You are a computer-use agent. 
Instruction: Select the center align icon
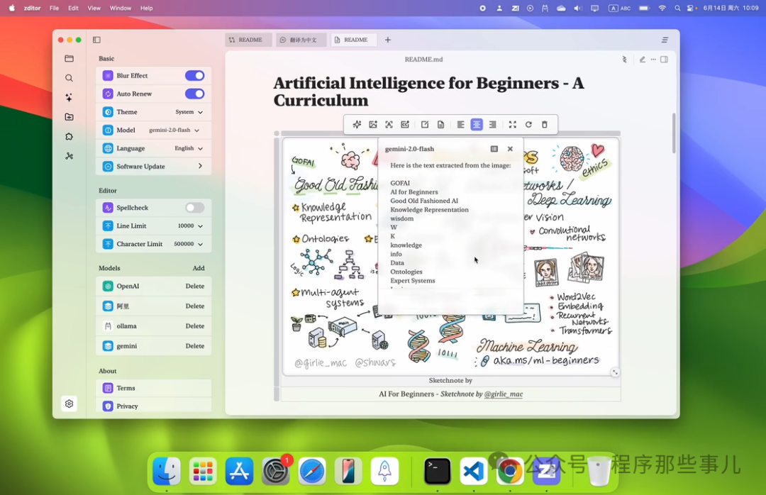tap(477, 125)
